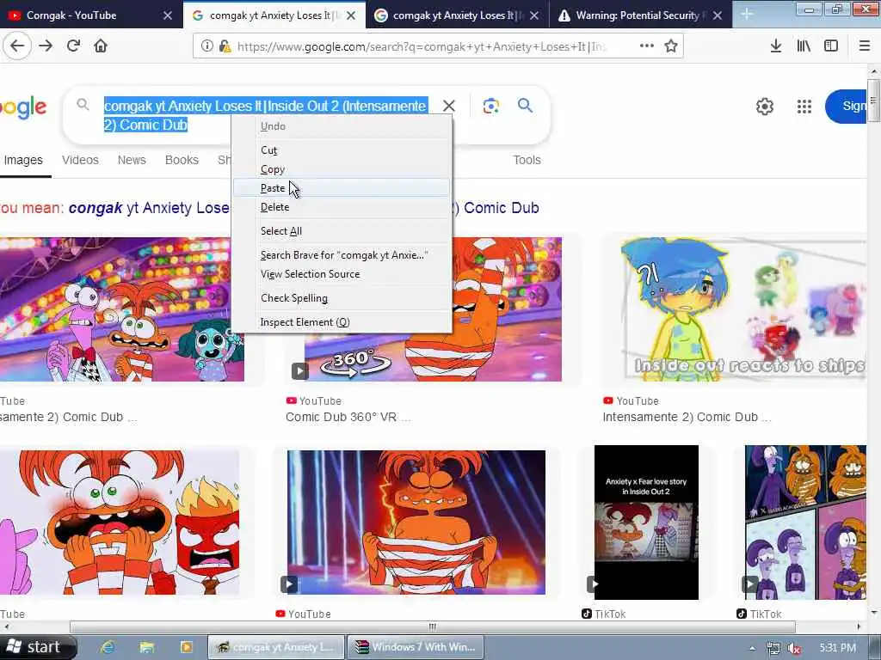The image size is (881, 660).
Task: Close the Warning: Potential Security tab
Action: pyautogui.click(x=718, y=15)
